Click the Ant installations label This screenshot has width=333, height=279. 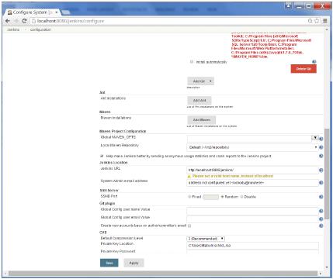click(113, 98)
